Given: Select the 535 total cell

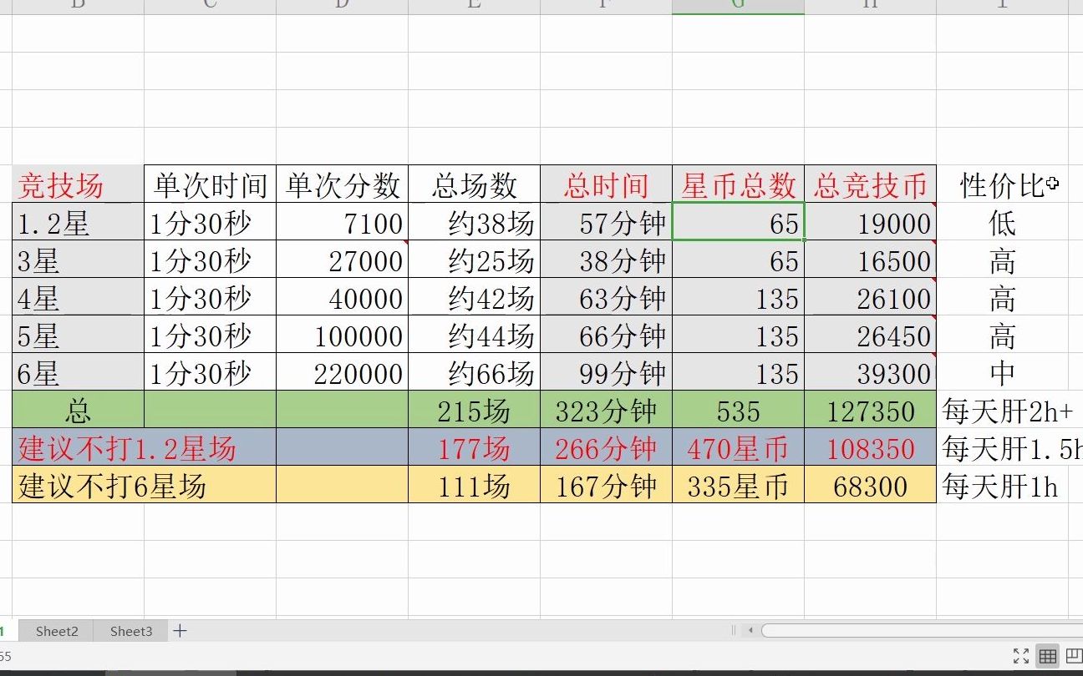Looking at the screenshot, I should click(738, 410).
